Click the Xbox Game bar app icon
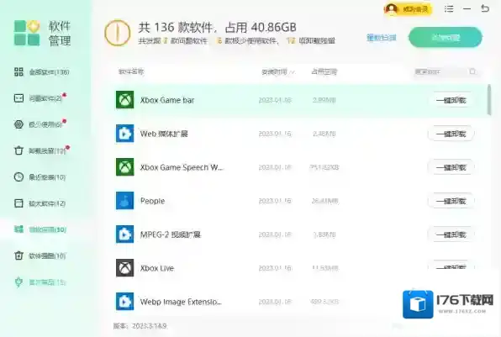This screenshot has width=501, height=337. [x=124, y=100]
